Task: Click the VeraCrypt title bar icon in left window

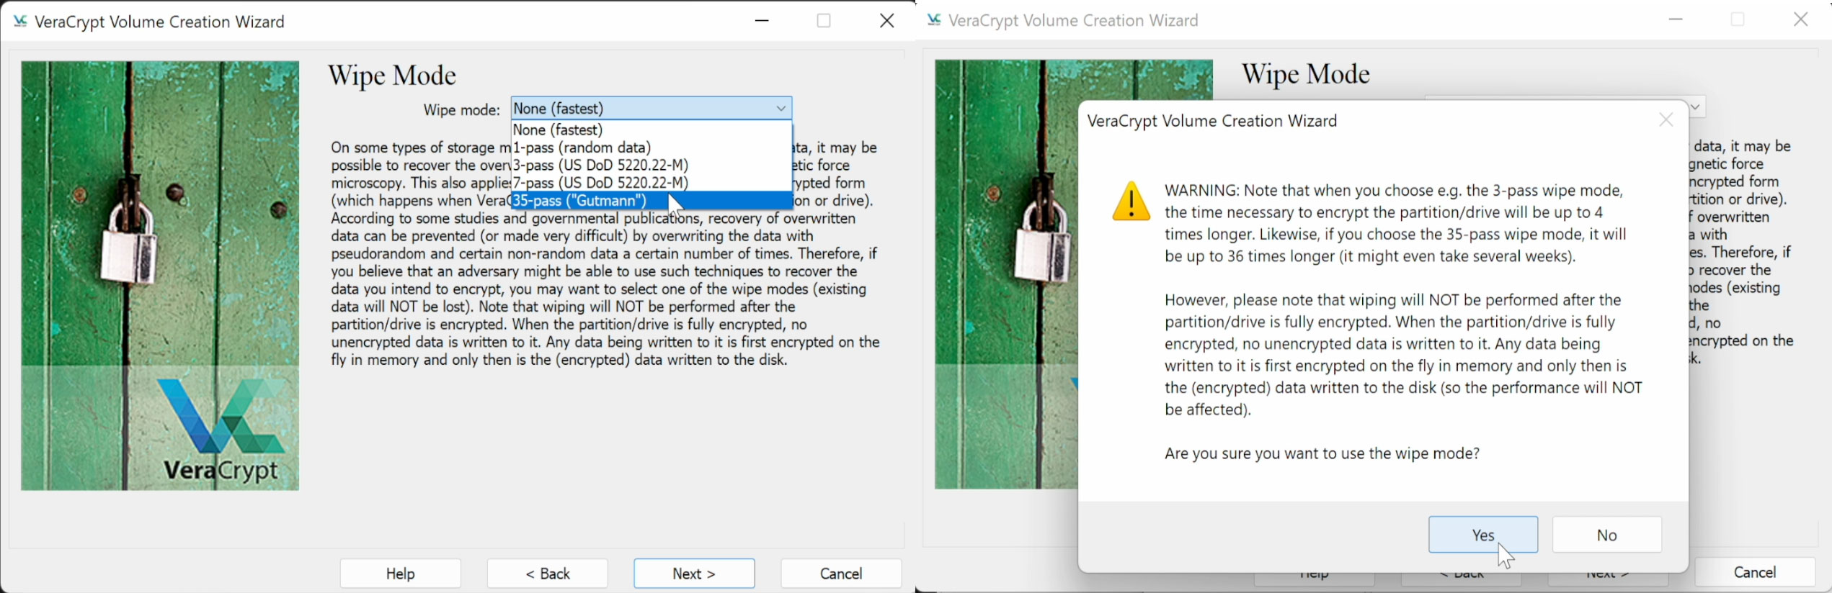Action: [20, 22]
